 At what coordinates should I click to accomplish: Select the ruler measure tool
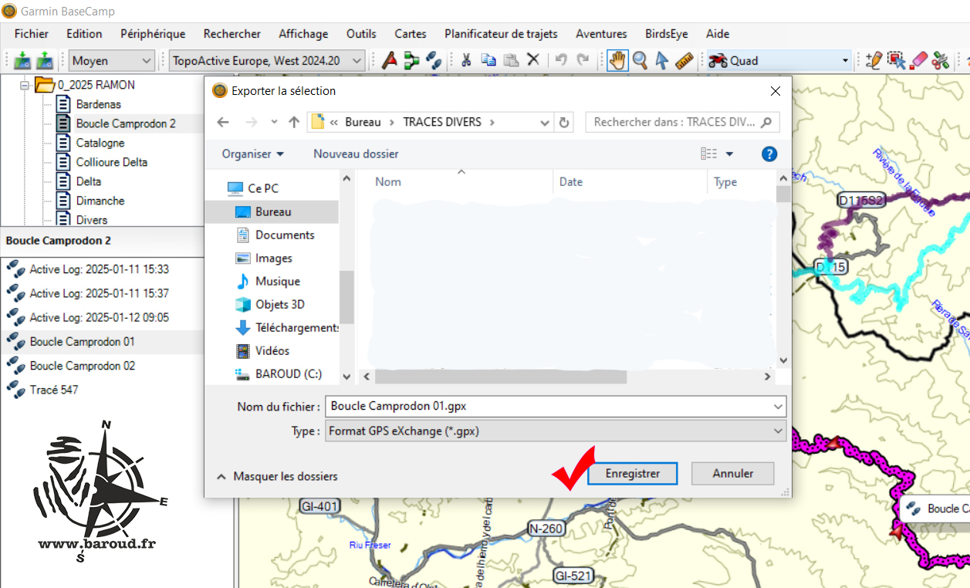coord(684,60)
